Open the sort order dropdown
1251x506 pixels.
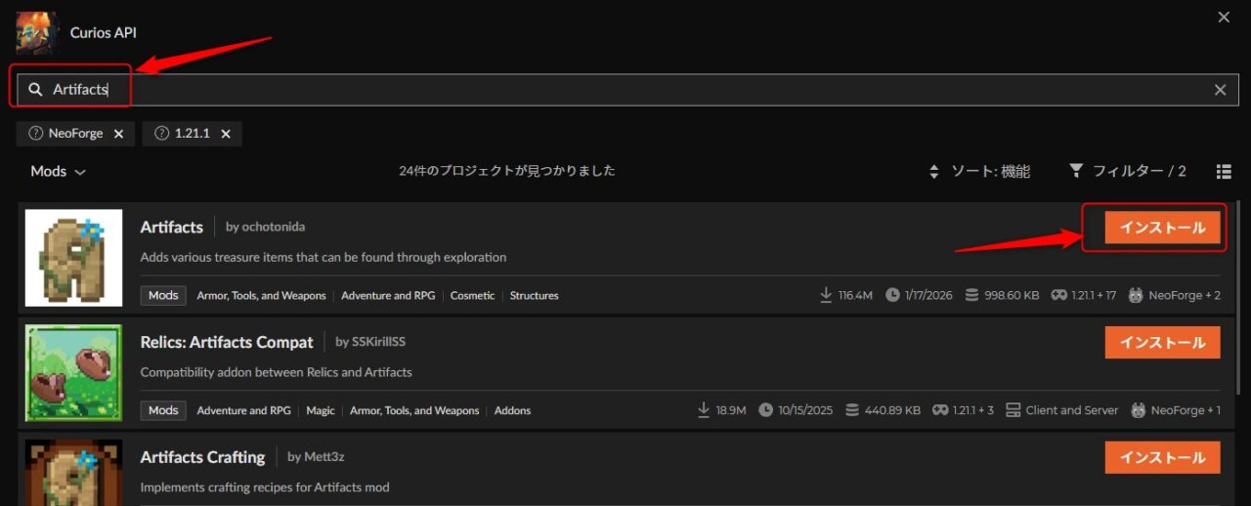(x=978, y=171)
